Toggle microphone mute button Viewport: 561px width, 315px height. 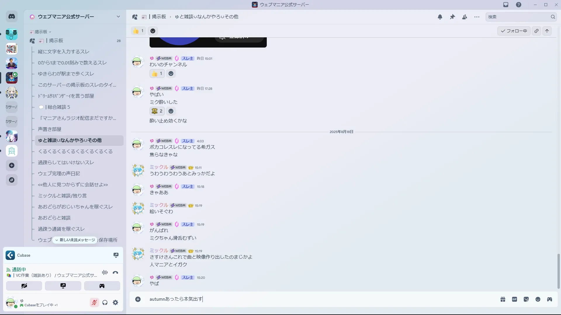click(x=94, y=302)
